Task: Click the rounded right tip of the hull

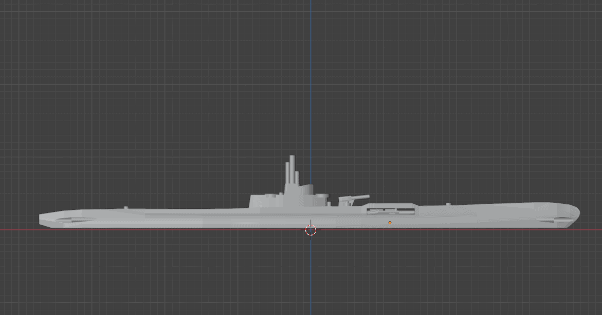Action: (x=576, y=212)
